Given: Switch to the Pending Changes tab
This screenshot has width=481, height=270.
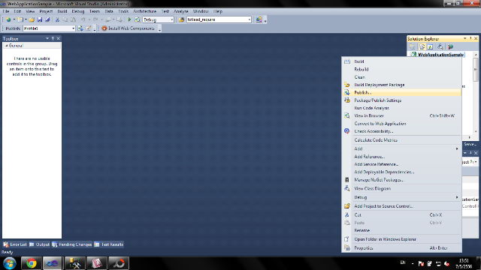Looking at the screenshot, I should (72, 244).
